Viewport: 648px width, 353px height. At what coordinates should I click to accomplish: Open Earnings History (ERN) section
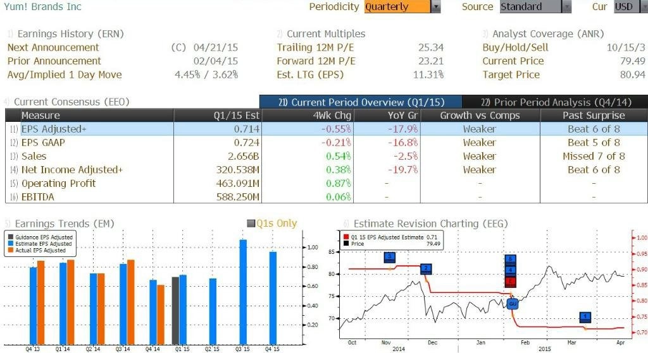coord(70,34)
